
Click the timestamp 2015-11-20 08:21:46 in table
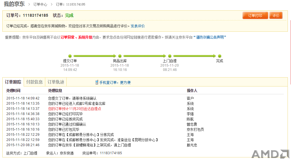click(x=23, y=145)
